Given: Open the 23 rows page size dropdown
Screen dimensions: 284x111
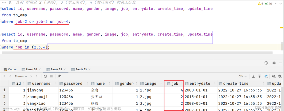Looking at the screenshot, I should coord(21,77).
